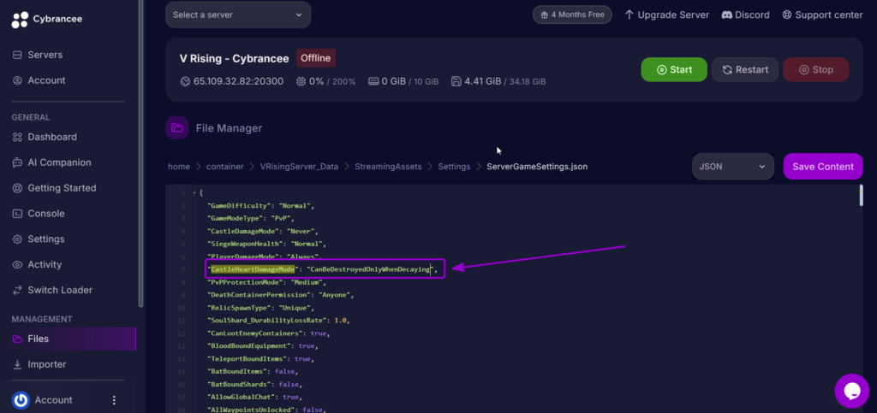Viewport: 877px width, 413px height.
Task: Click the sidebar vertical scrollbar
Action: [x=141, y=153]
